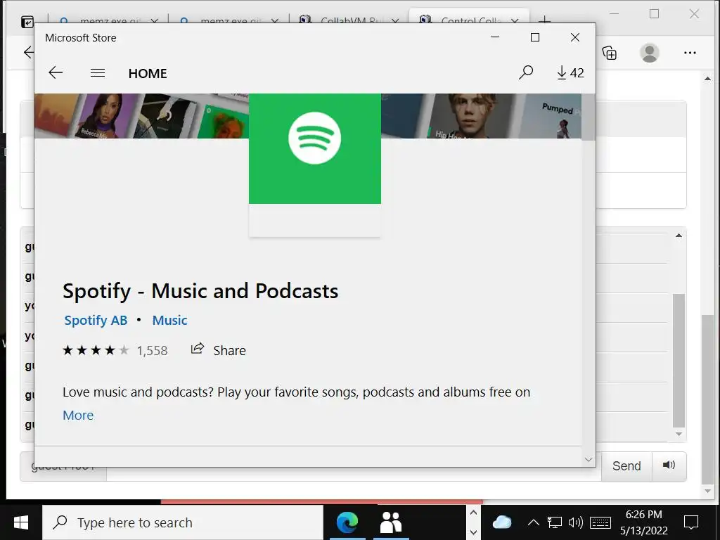This screenshot has width=720, height=540.
Task: Open a new Edge tab
Action: pos(544,20)
